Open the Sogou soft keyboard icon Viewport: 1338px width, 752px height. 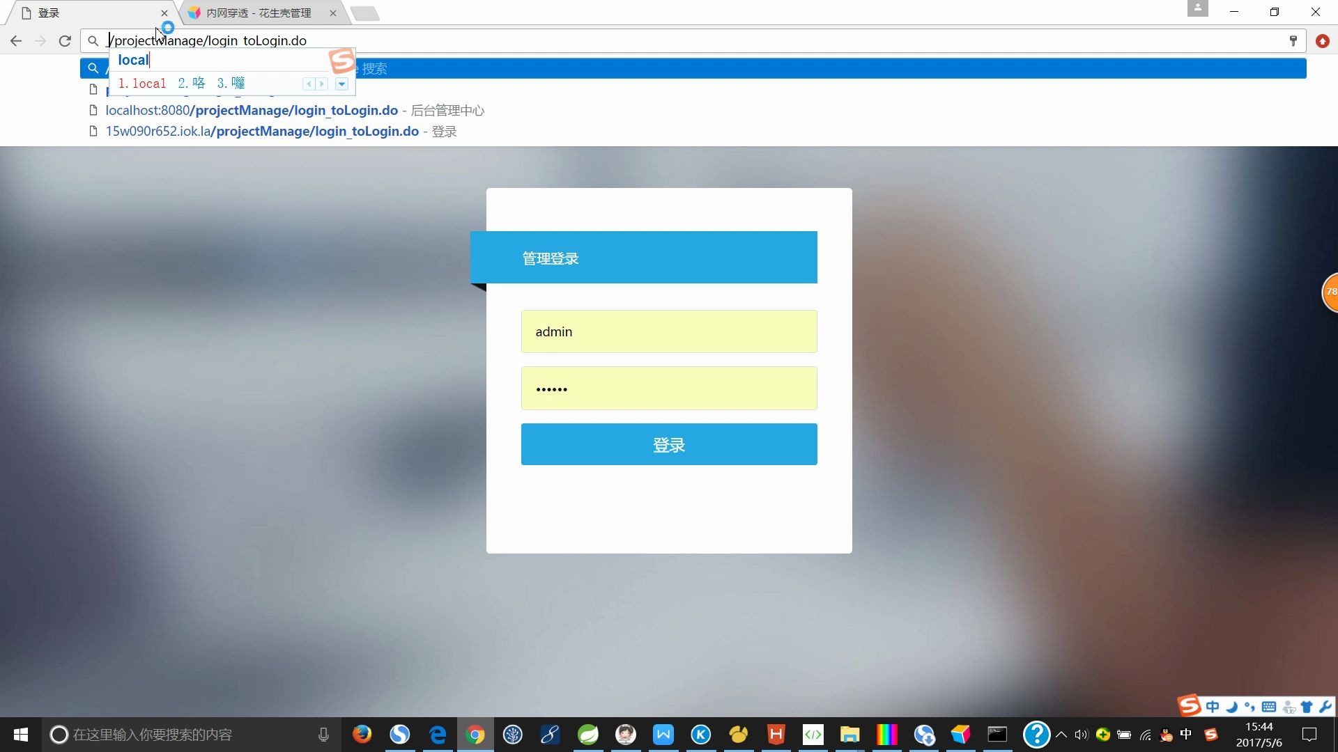[x=1269, y=707]
